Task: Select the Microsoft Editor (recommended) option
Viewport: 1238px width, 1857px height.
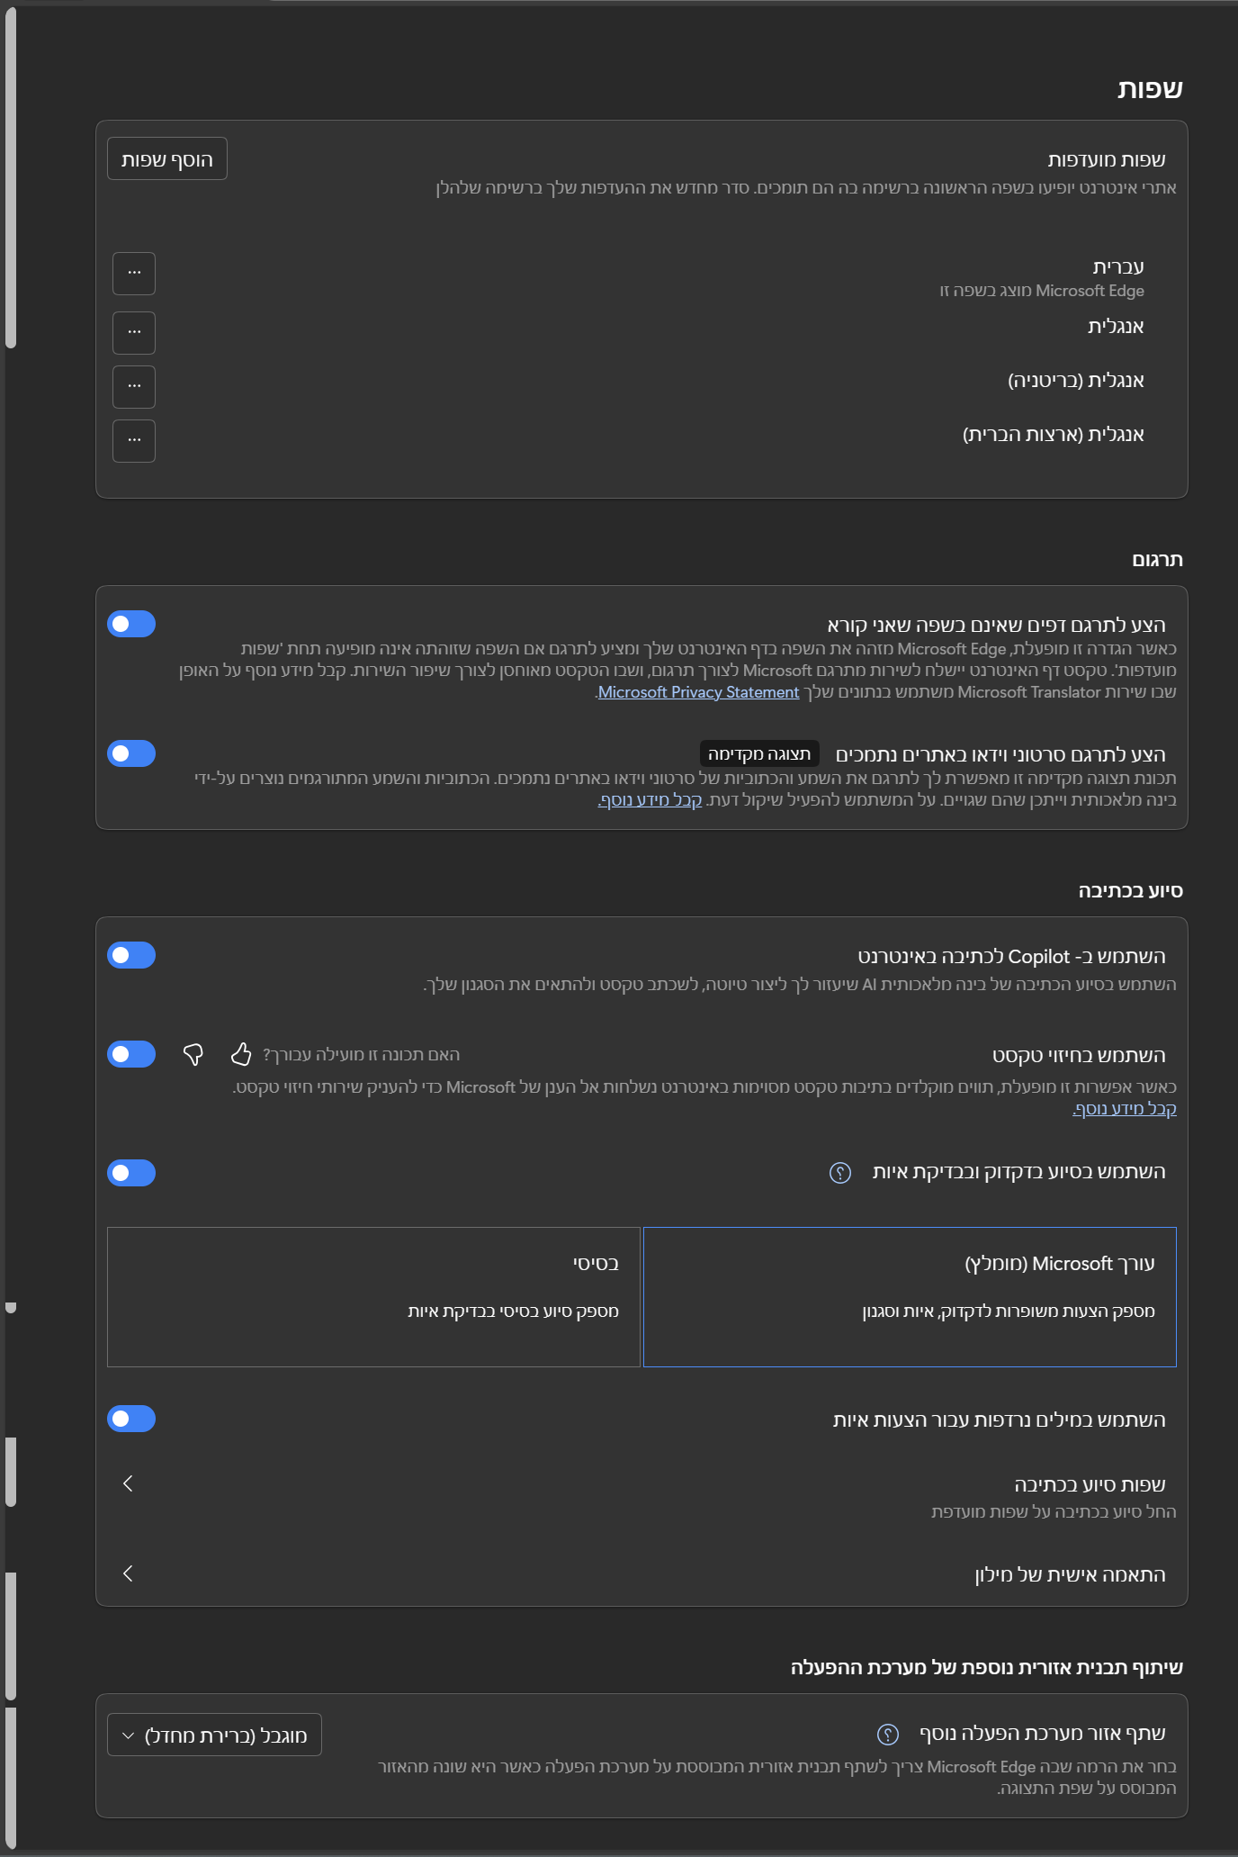Action: (x=910, y=1296)
